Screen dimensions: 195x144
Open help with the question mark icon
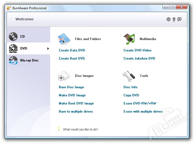(174, 19)
